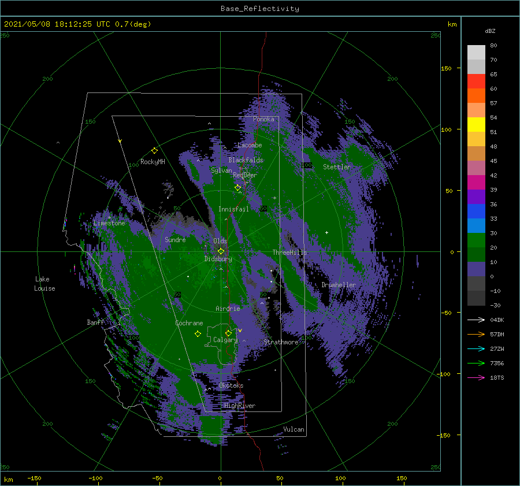This screenshot has height=486, width=520.
Task: Click the dBZ legend heading
Action: pyautogui.click(x=490, y=31)
